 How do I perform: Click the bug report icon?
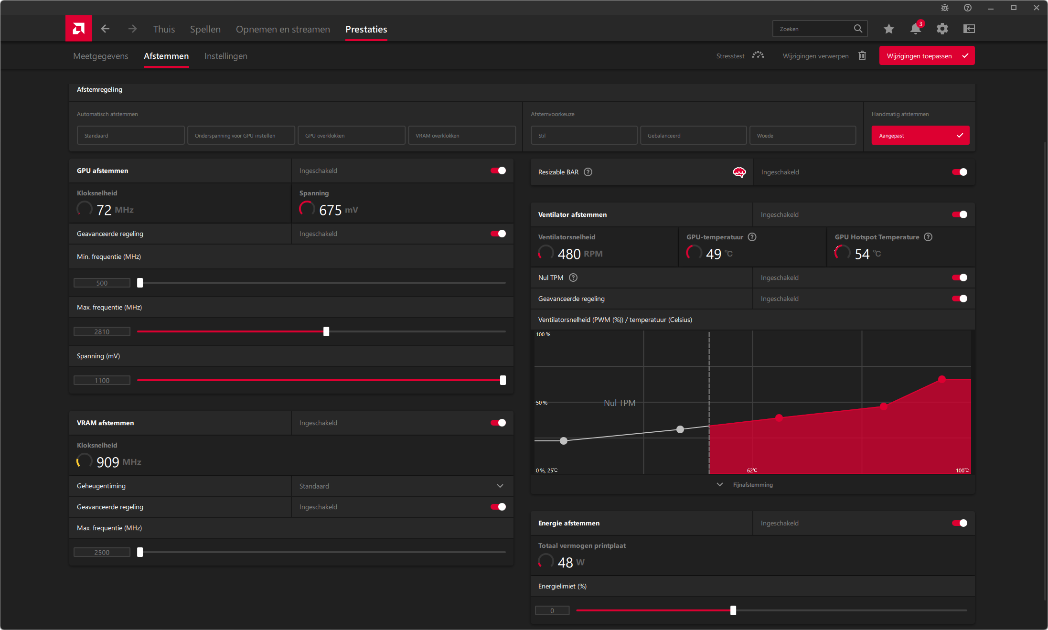click(944, 8)
